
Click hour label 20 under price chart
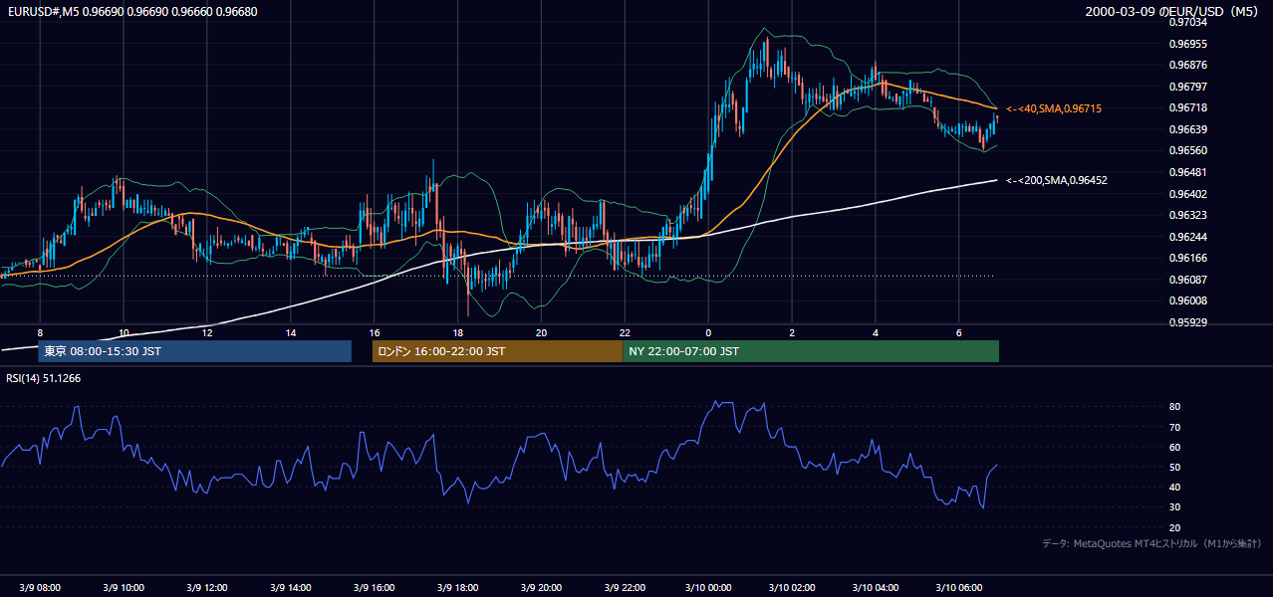click(x=541, y=332)
